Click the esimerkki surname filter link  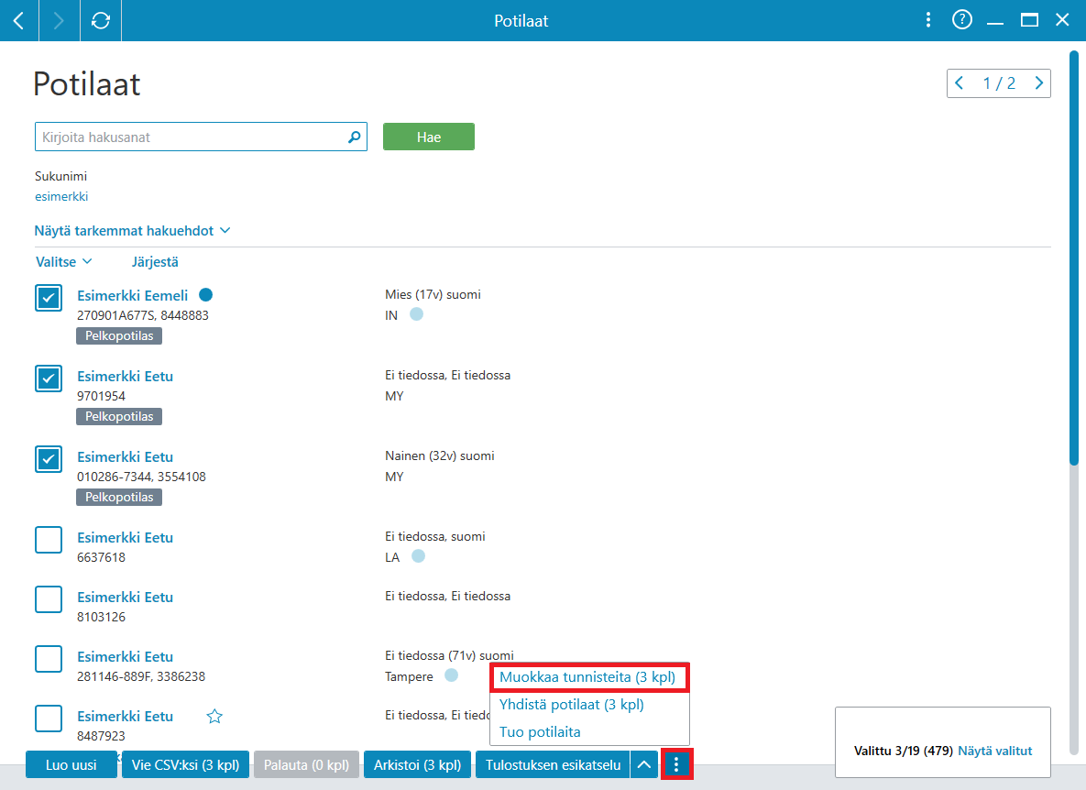(x=61, y=196)
